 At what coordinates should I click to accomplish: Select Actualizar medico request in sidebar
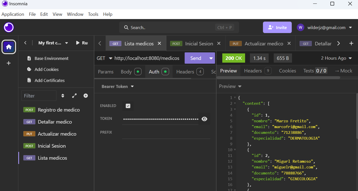pos(56,134)
